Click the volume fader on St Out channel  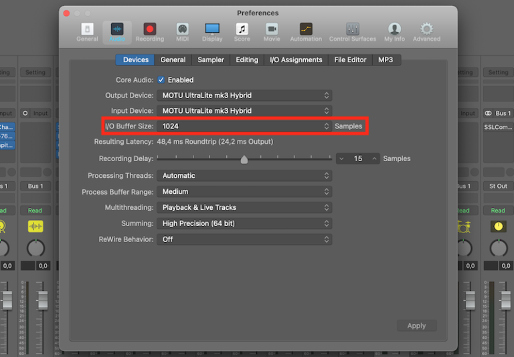506,301
